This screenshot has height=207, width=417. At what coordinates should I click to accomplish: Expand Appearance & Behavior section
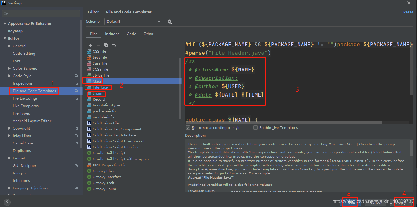(5, 24)
